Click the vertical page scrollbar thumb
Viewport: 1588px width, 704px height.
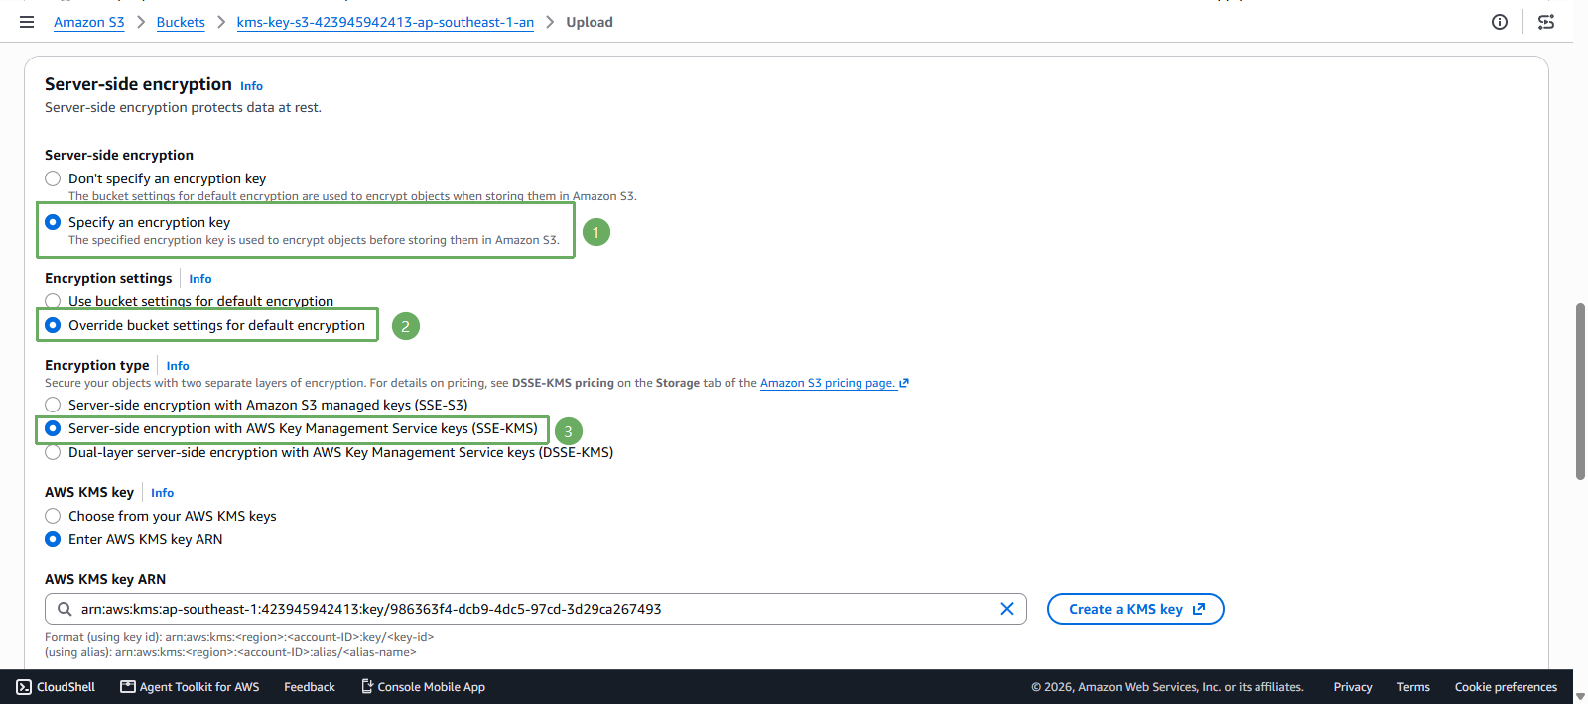tap(1580, 392)
